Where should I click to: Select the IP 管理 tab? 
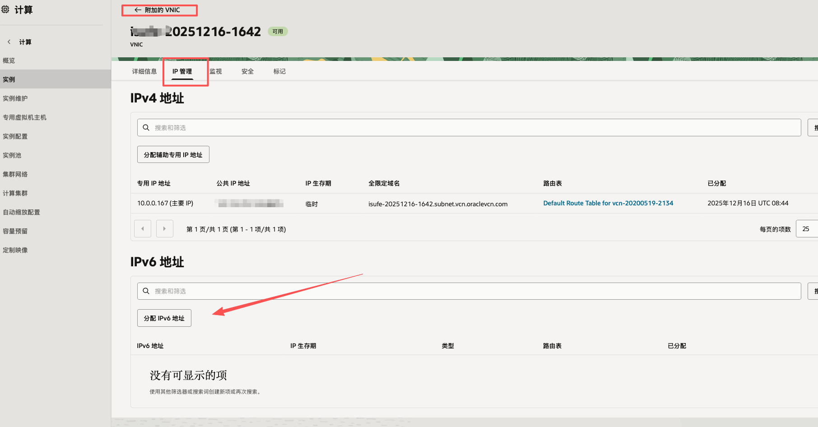(x=182, y=71)
